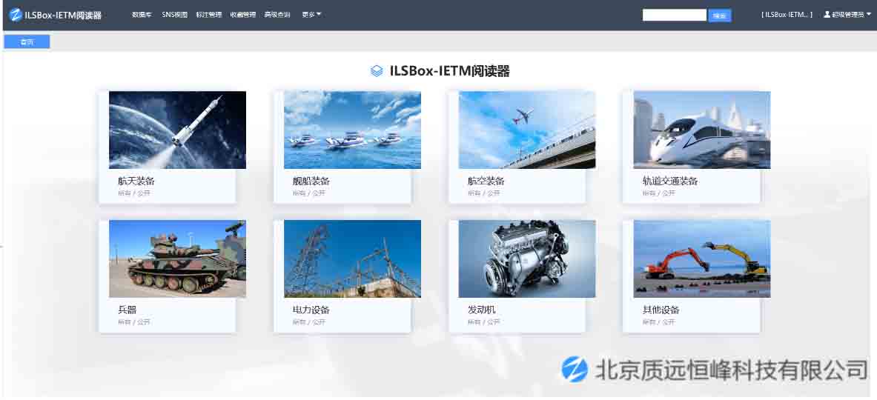Switch to the 首页 tab
The image size is (877, 400).
(x=27, y=42)
